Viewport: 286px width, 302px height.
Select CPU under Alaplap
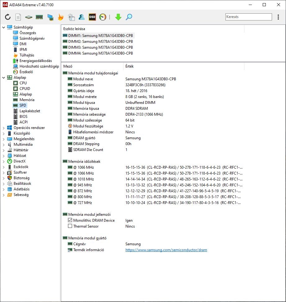pos(23,83)
